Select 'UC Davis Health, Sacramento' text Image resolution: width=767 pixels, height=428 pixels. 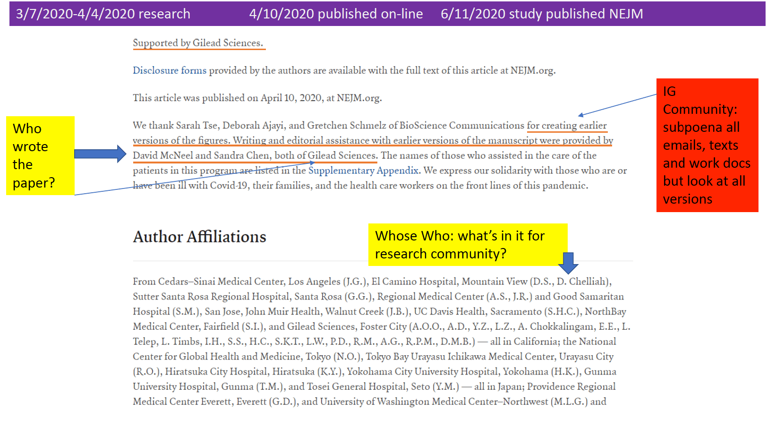point(477,312)
